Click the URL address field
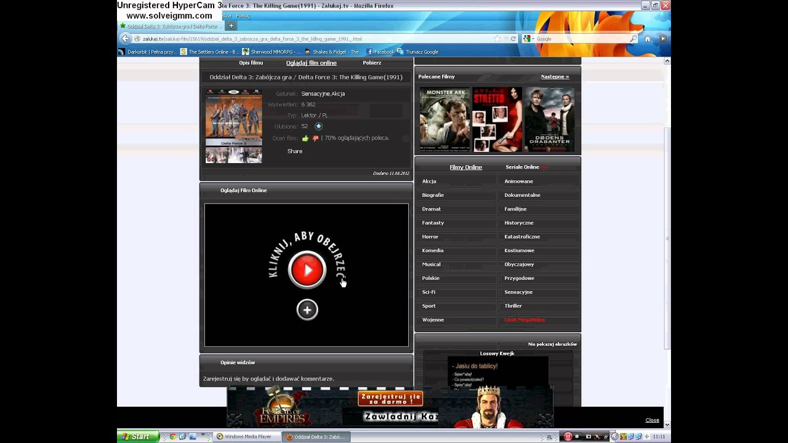Image resolution: width=788 pixels, height=443 pixels. point(314,39)
